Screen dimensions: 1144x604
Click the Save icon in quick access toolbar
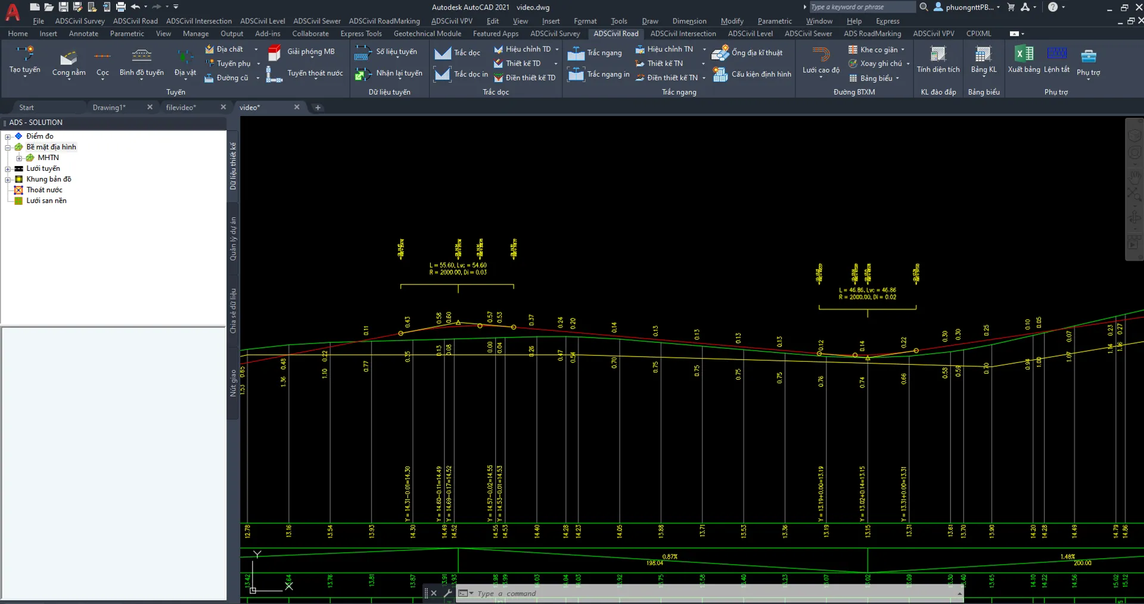[63, 7]
